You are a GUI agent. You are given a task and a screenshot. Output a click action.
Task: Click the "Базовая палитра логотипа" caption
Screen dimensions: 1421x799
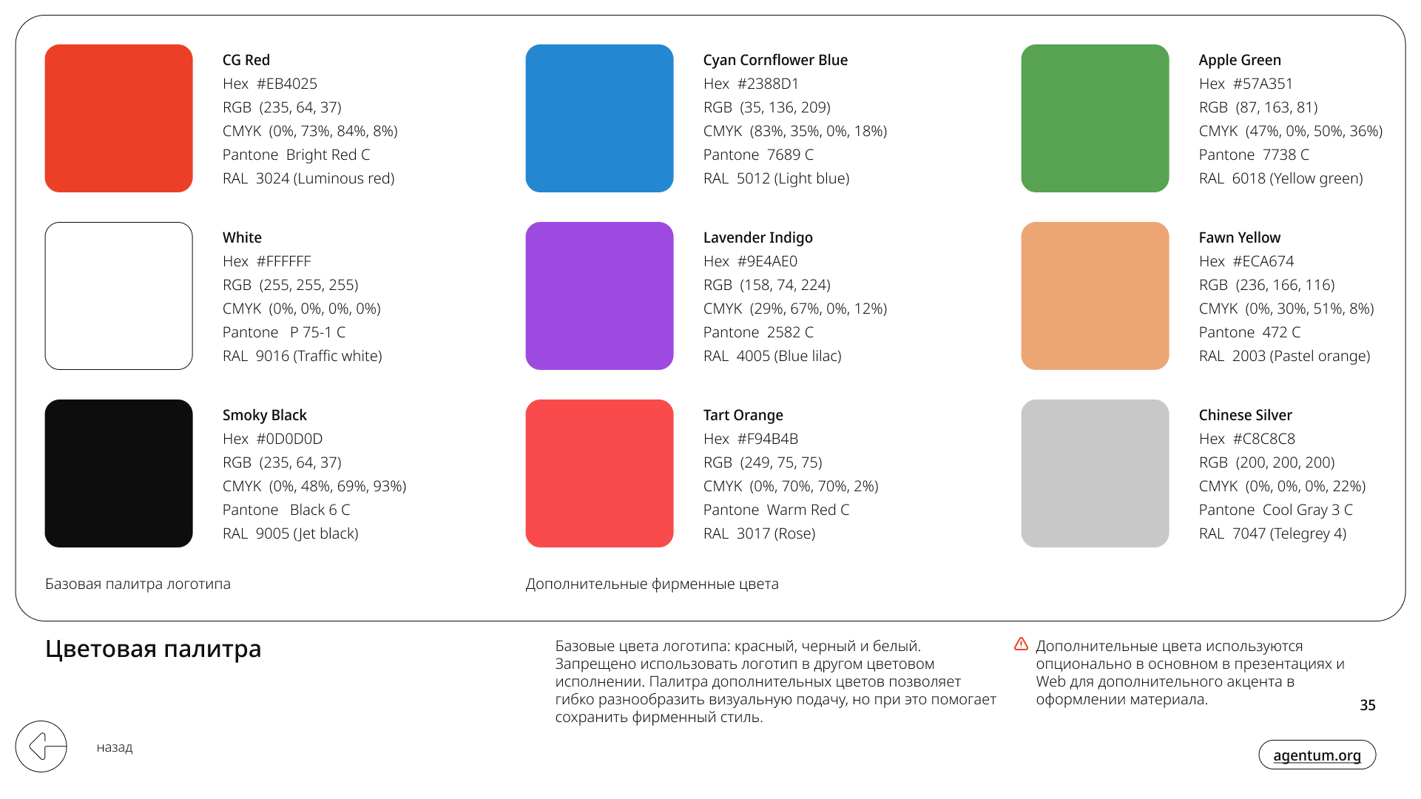coord(138,584)
